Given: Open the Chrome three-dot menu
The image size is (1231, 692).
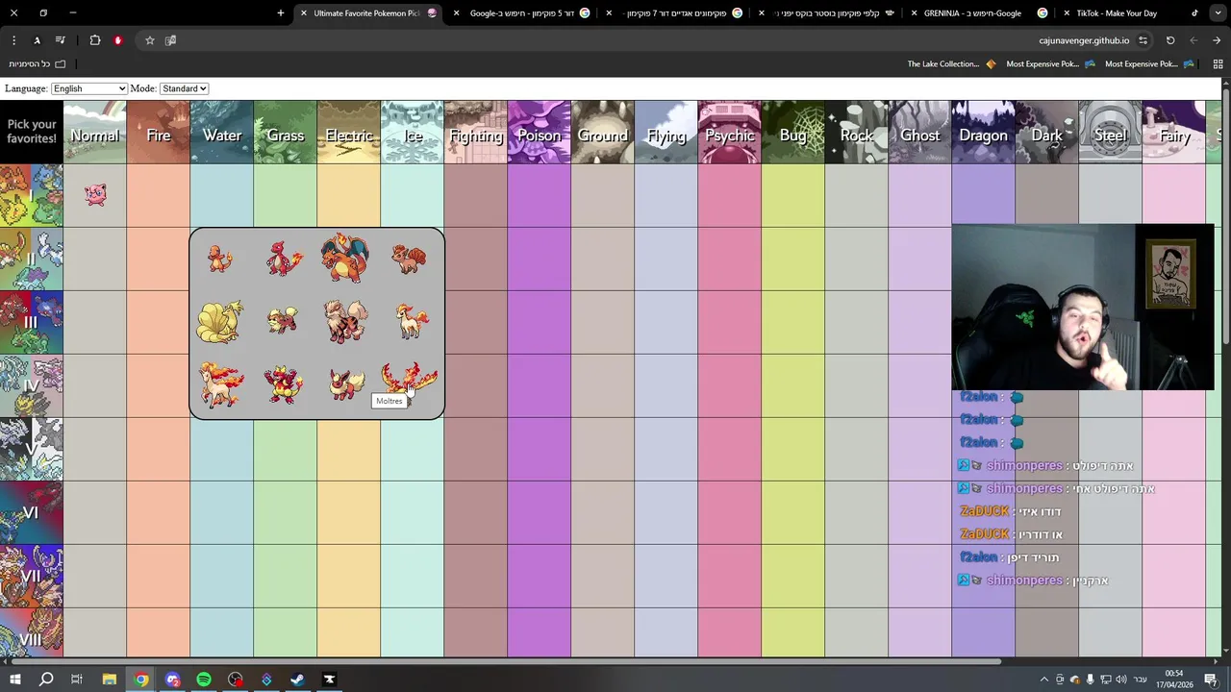Looking at the screenshot, I should pos(13,40).
